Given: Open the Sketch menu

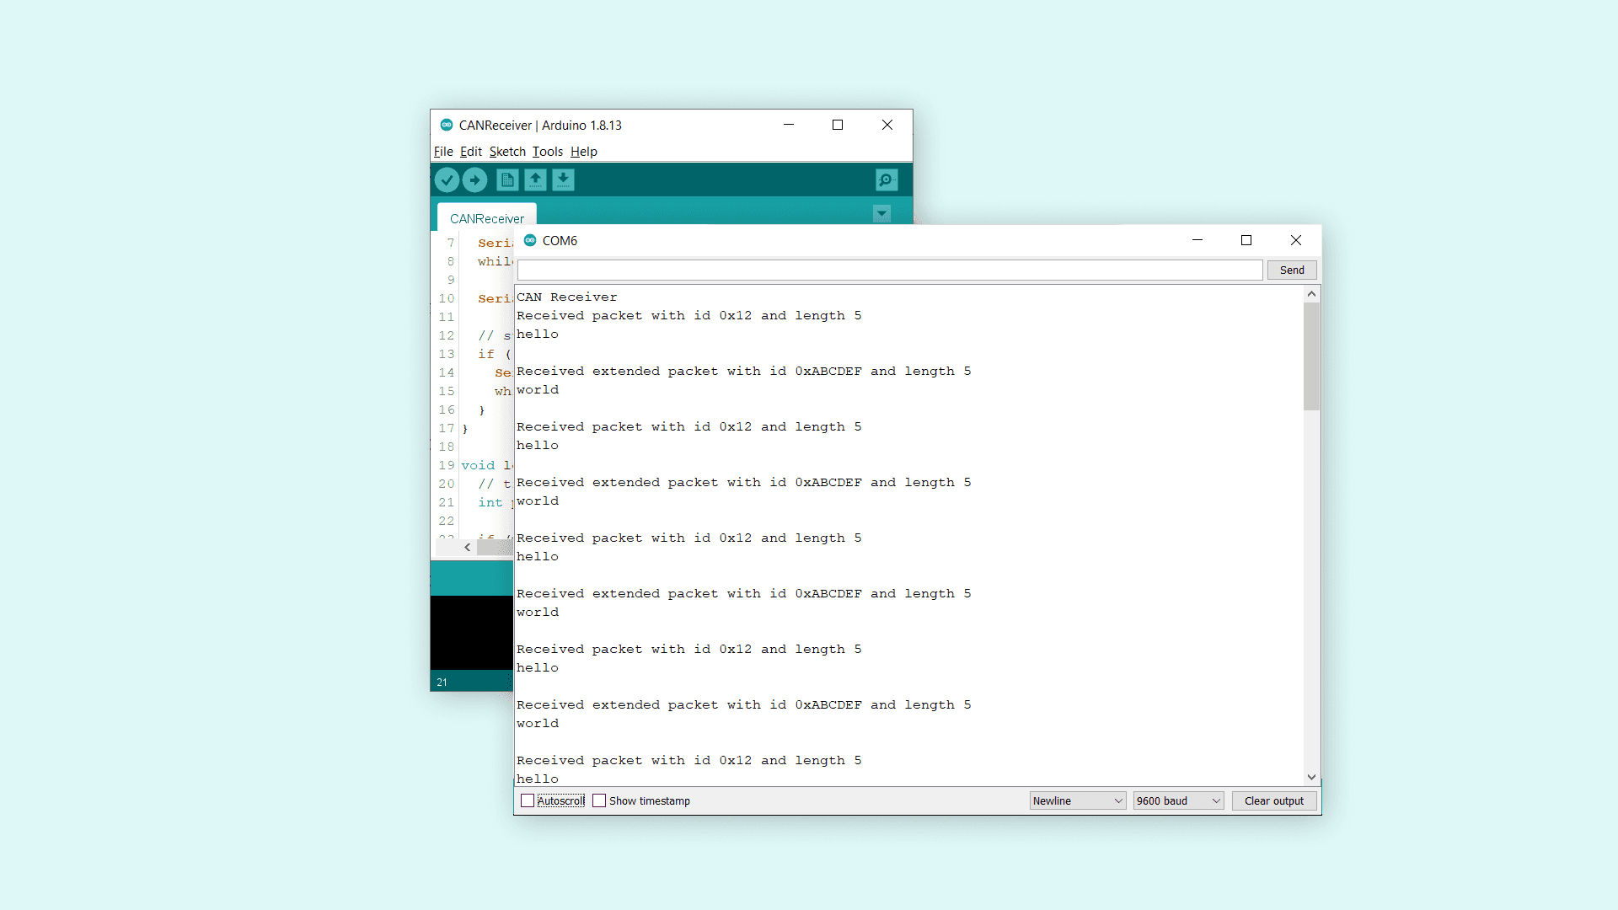Looking at the screenshot, I should pos(506,152).
